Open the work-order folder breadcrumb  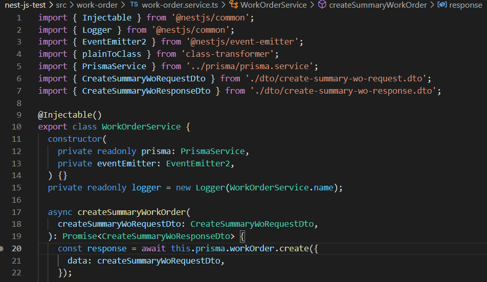coord(97,5)
